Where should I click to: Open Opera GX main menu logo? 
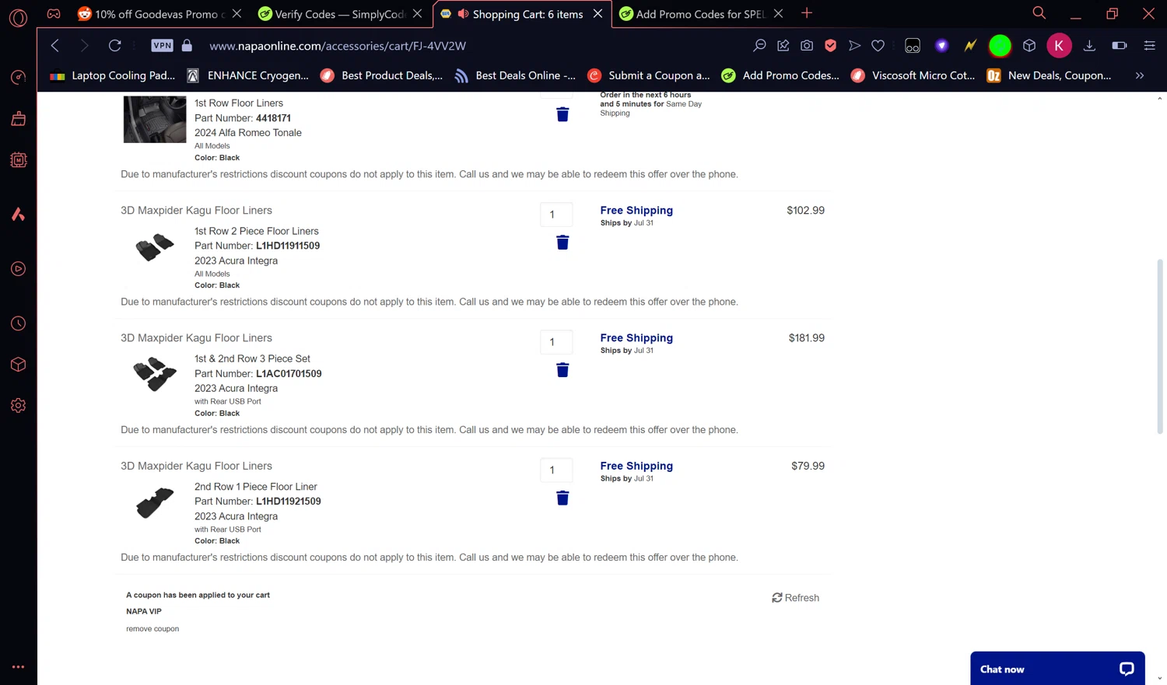[18, 17]
